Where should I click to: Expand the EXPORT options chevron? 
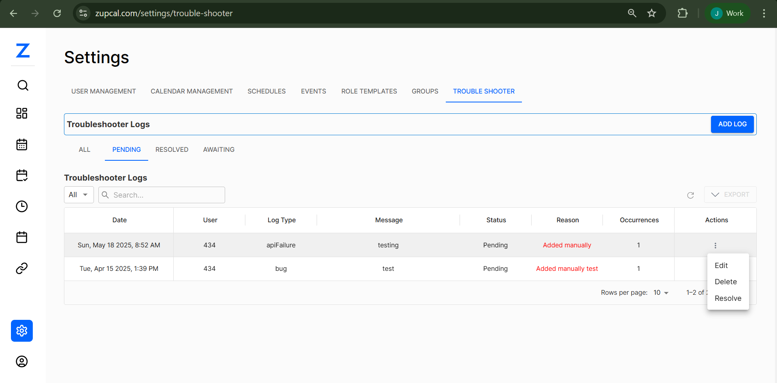point(716,195)
